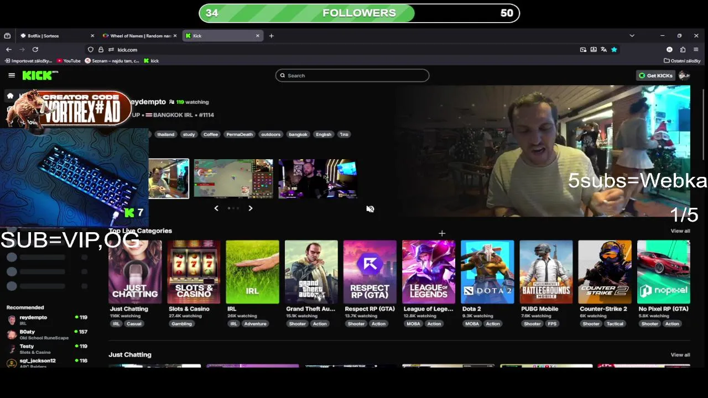Click the Tactical tag under Counter-Strike 2
This screenshot has height=398, width=708.
point(615,324)
